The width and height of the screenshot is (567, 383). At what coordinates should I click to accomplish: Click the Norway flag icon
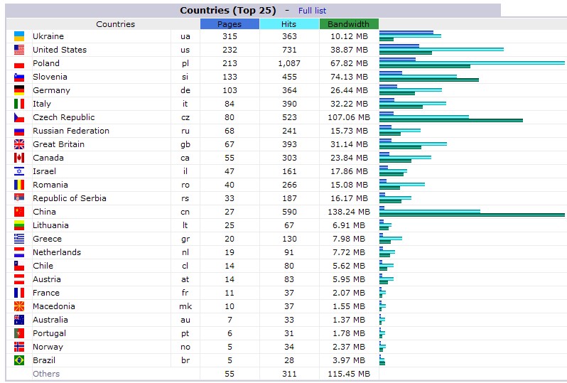(19, 347)
